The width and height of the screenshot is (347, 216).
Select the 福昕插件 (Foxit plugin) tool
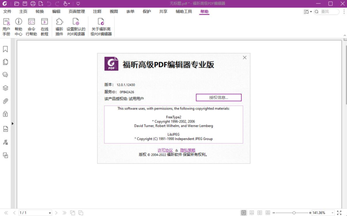tap(59, 26)
